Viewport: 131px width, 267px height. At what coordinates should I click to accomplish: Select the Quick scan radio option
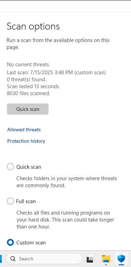coord(10,167)
